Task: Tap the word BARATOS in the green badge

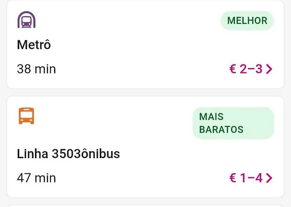Action: [x=221, y=129]
